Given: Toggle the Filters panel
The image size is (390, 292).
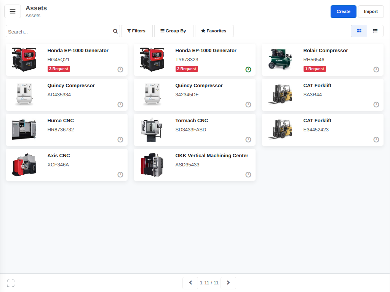Looking at the screenshot, I should pyautogui.click(x=137, y=31).
